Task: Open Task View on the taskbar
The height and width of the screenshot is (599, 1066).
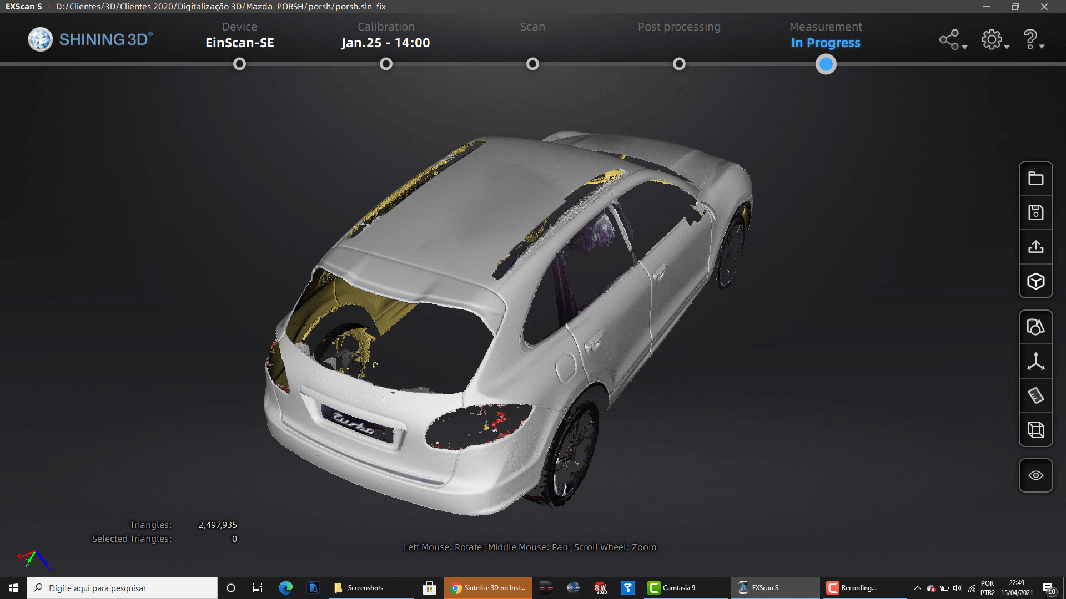Action: [x=258, y=588]
